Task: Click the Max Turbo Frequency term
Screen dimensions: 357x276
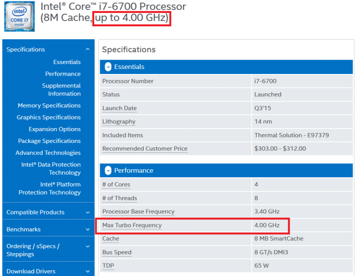Action: tap(132, 225)
